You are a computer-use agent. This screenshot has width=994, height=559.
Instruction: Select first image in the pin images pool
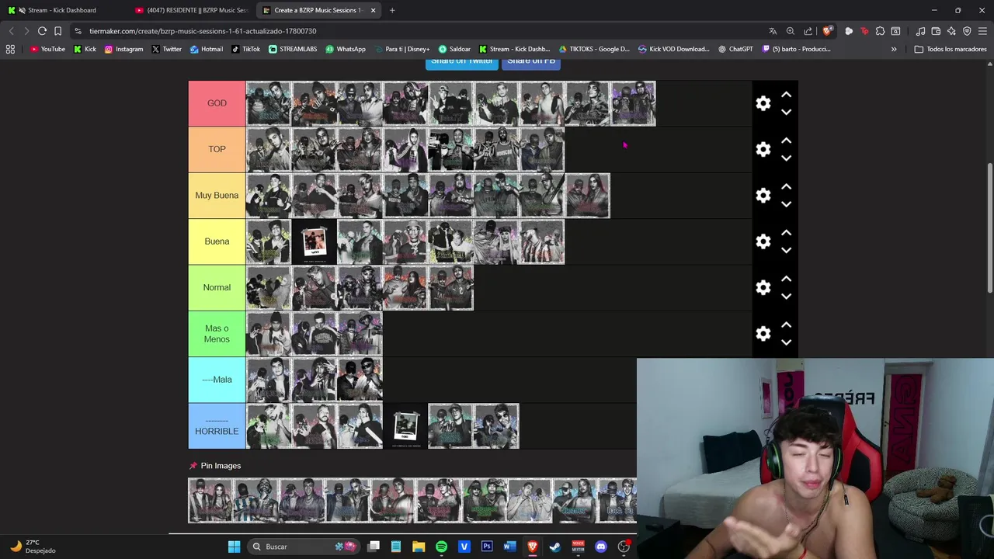(x=210, y=501)
